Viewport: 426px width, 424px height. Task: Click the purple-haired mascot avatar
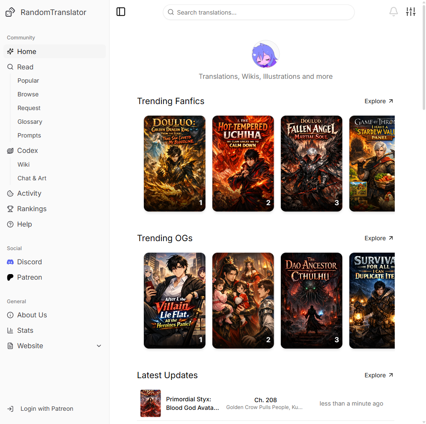[x=265, y=54]
